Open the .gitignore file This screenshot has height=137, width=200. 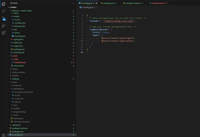click(16, 125)
